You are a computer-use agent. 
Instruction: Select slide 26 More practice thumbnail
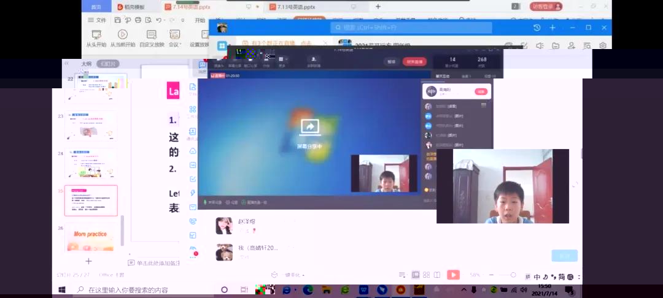point(90,238)
